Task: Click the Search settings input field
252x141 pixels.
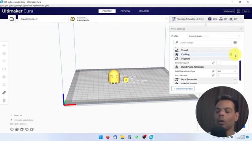Action: 202,43
